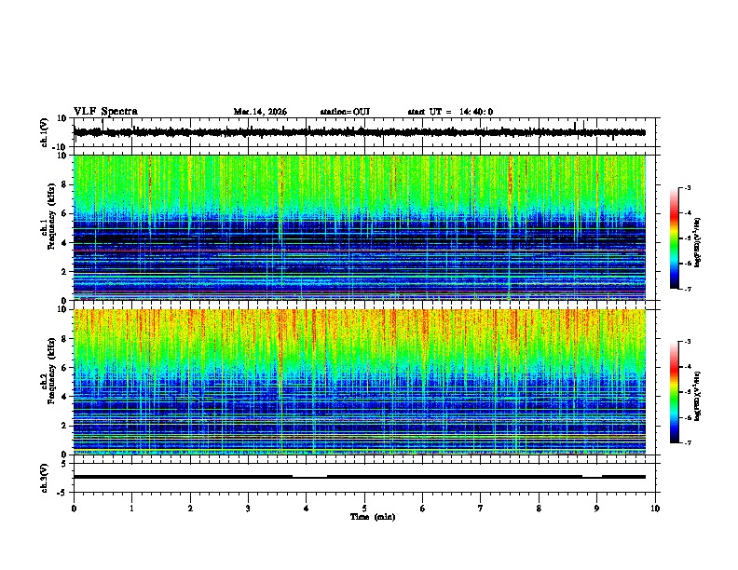The width and height of the screenshot is (738, 570).
Task: Click the "-7" label on ch.2 colorbar
Action: click(x=687, y=442)
